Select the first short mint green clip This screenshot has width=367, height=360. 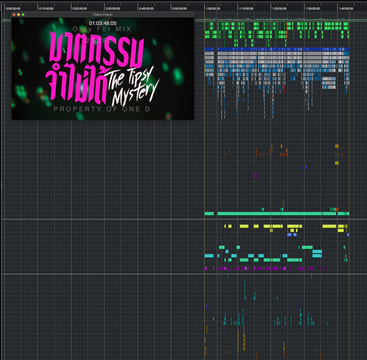pyautogui.click(x=209, y=214)
